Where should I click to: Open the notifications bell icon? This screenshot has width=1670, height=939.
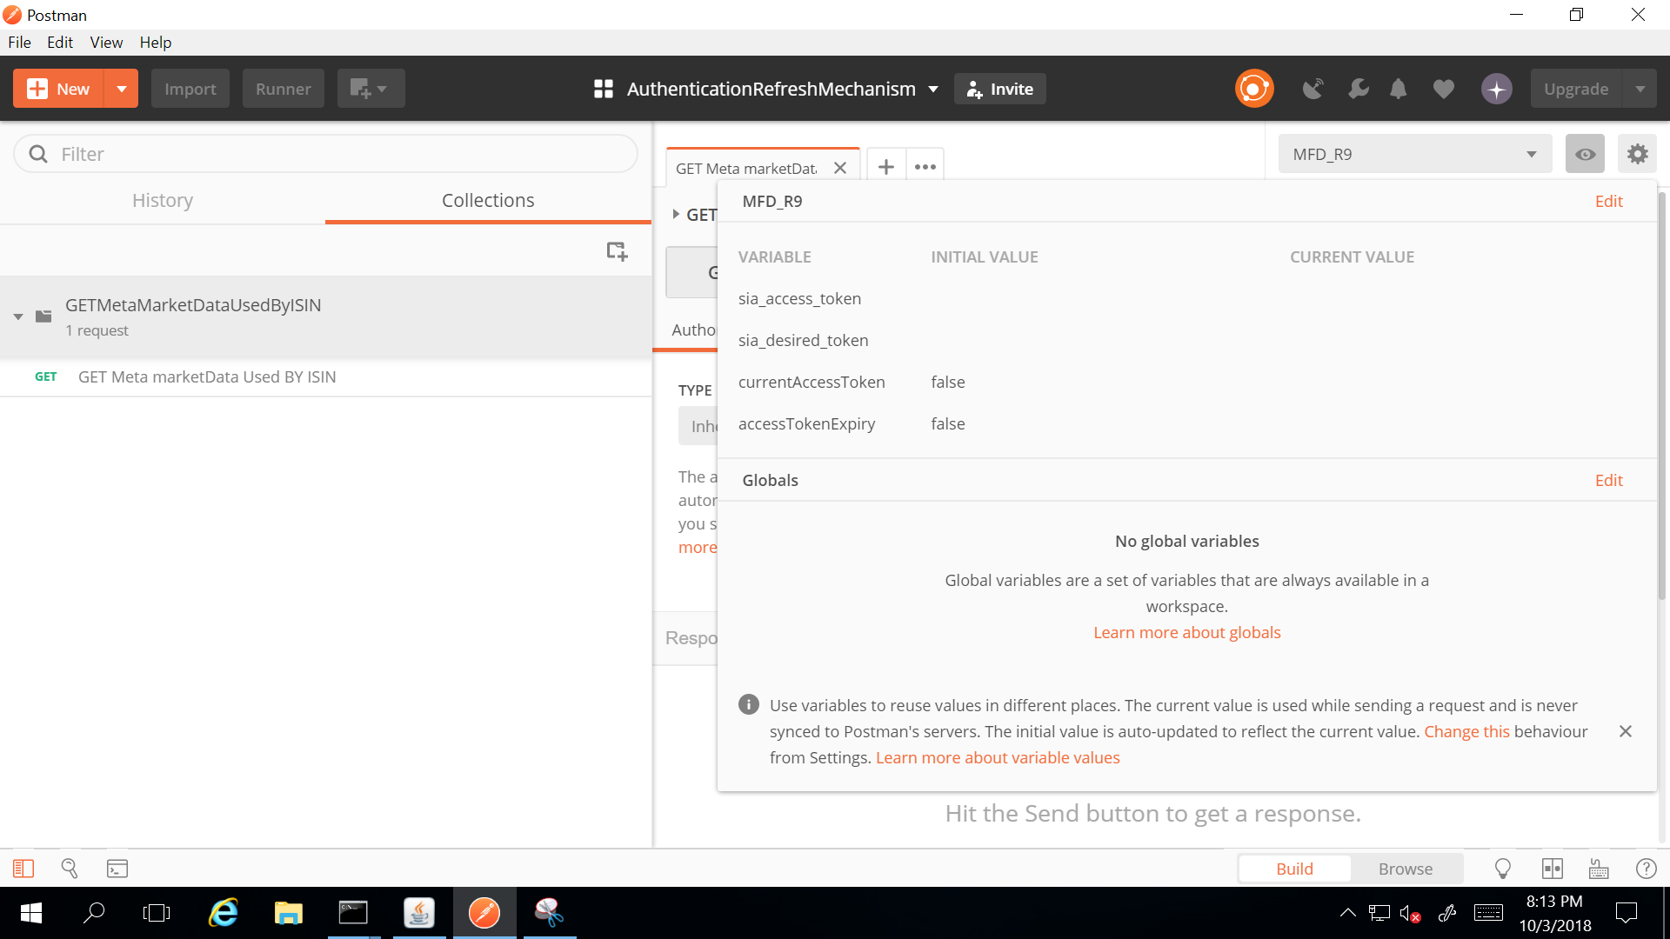click(1398, 89)
